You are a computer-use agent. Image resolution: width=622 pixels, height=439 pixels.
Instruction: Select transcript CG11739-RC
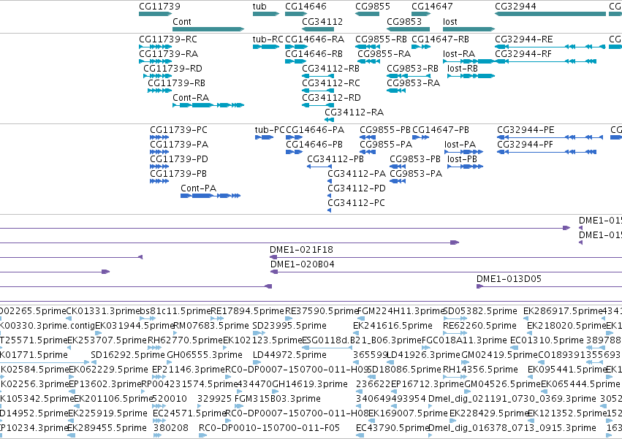pos(155,47)
